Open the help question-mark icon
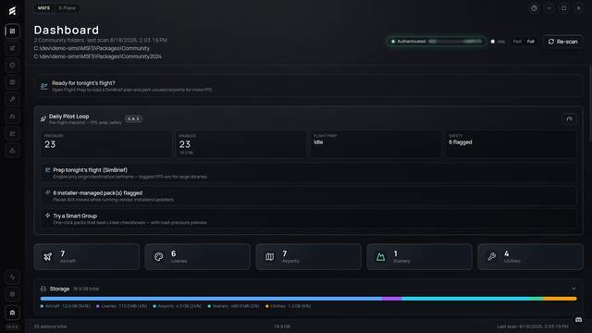 534,8
